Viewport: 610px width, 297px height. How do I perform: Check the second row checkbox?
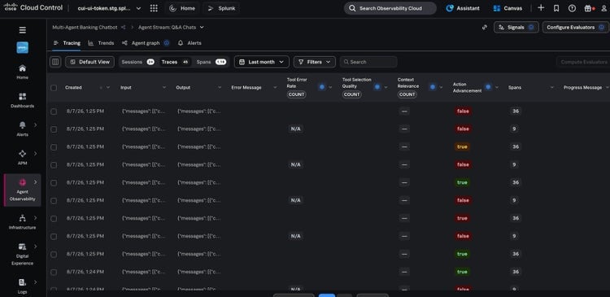pyautogui.click(x=54, y=129)
